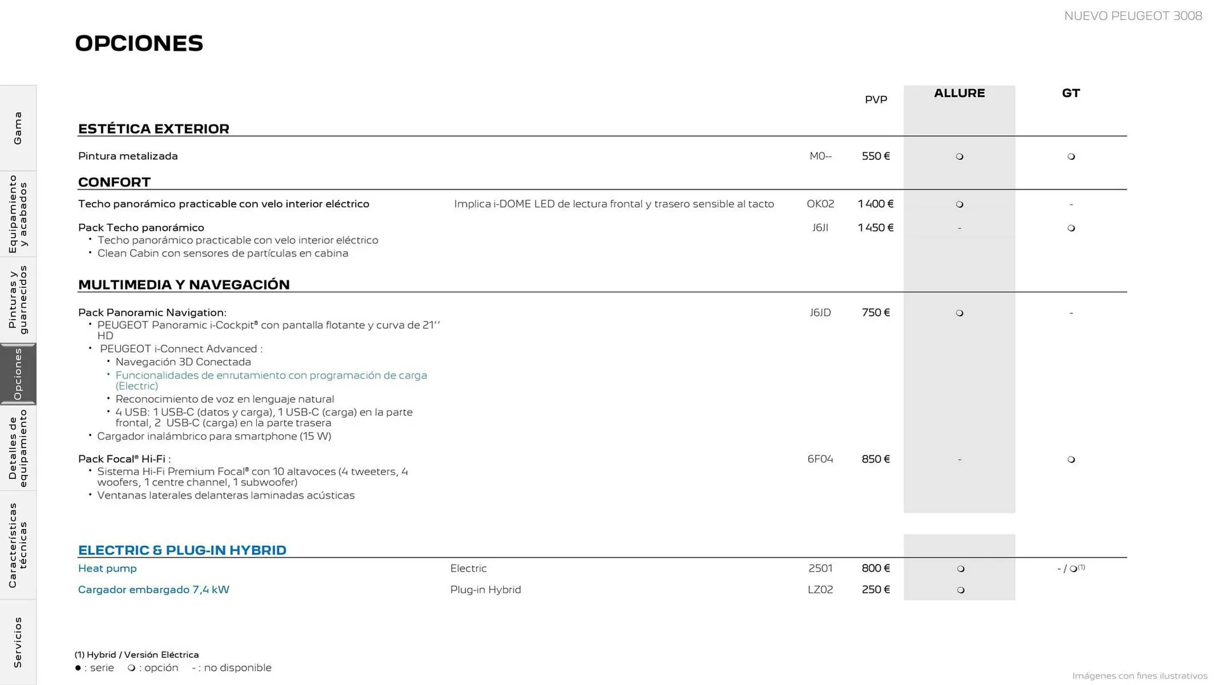The height and width of the screenshot is (685, 1217).
Task: Click the ALLURE column header
Action: click(x=959, y=93)
